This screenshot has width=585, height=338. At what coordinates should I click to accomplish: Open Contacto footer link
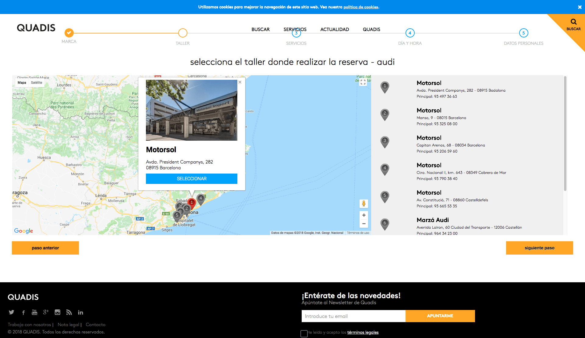coord(96,325)
